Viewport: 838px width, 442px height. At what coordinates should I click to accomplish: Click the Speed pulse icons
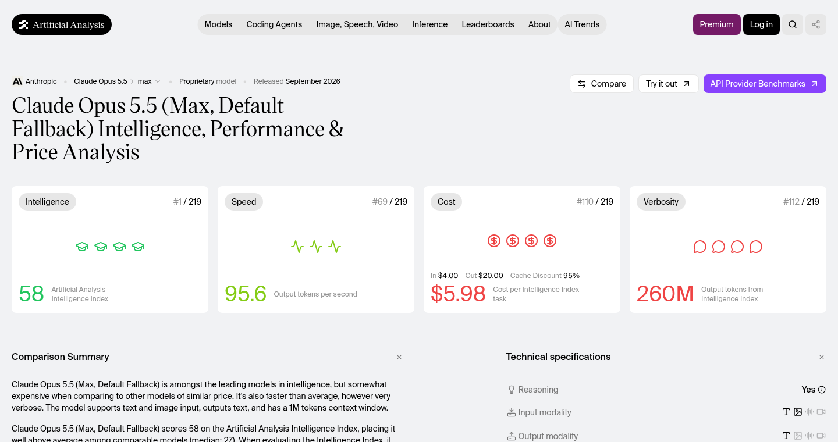[316, 247]
